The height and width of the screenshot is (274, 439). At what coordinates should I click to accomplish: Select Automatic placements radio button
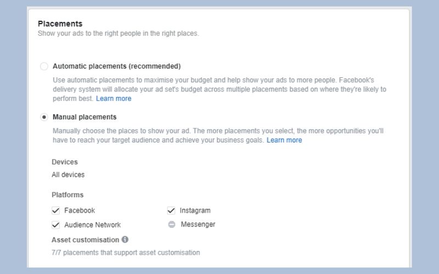pyautogui.click(x=44, y=66)
